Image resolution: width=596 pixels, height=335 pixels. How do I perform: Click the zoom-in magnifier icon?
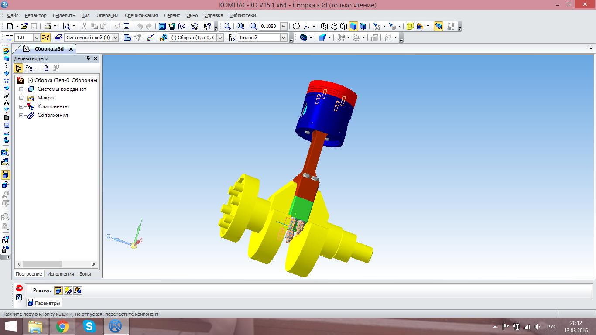(x=253, y=26)
